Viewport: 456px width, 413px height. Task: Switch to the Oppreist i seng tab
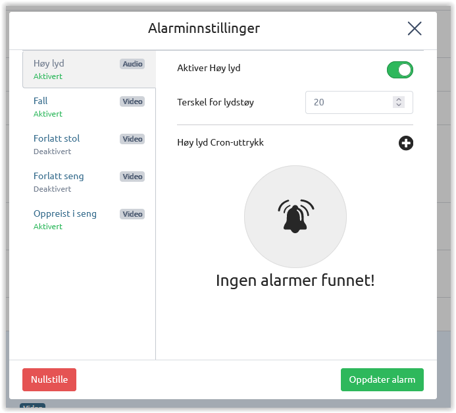click(x=89, y=219)
